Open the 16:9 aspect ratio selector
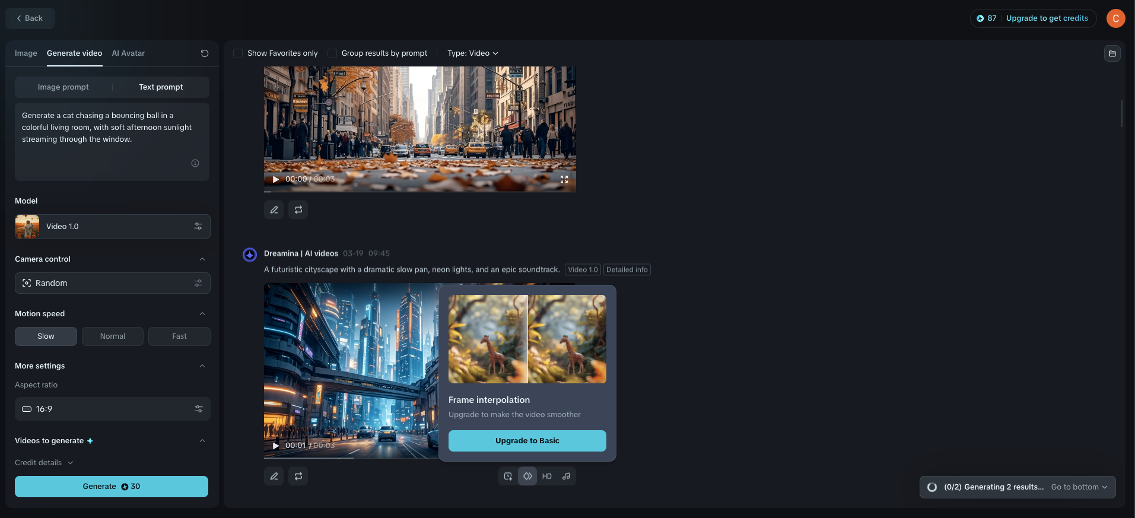 tap(113, 409)
